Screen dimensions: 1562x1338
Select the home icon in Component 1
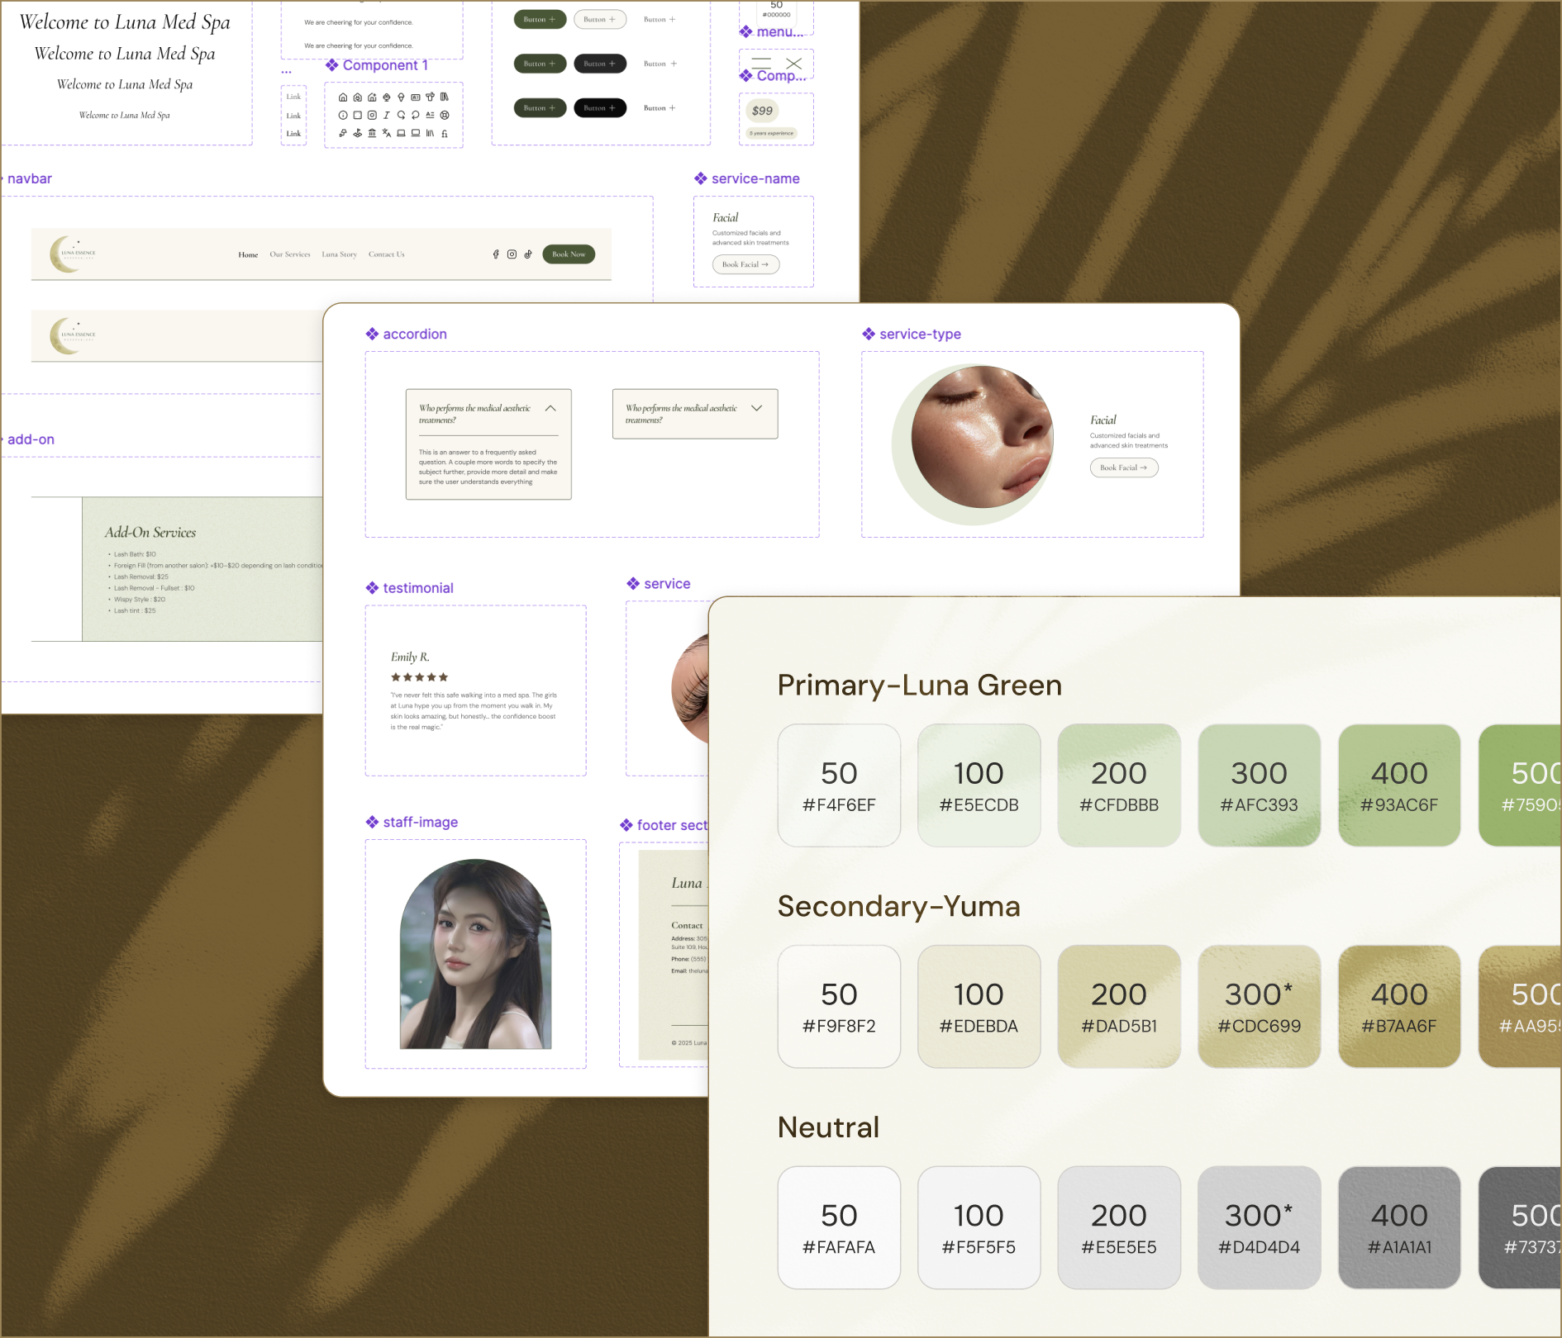point(343,97)
